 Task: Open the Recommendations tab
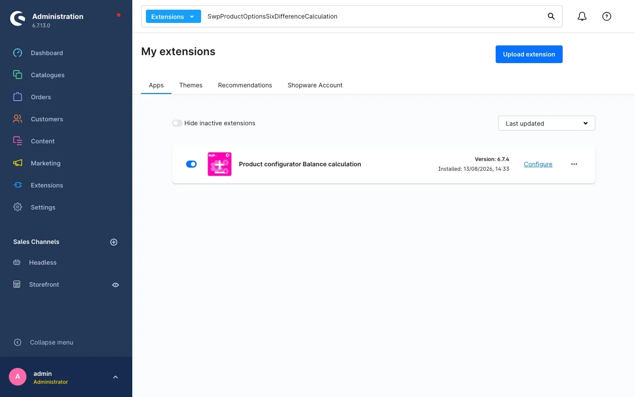(245, 85)
